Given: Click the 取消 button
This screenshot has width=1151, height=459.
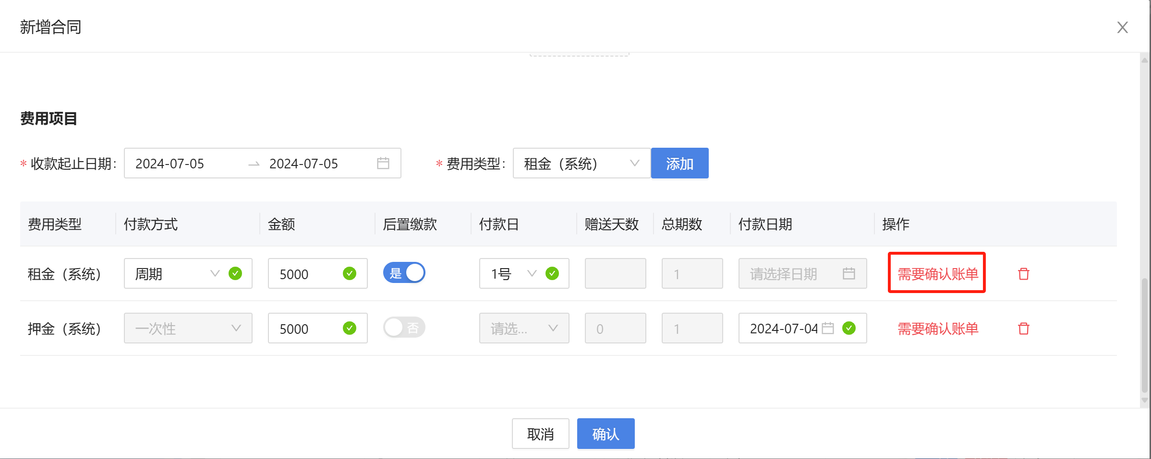Looking at the screenshot, I should tap(540, 434).
